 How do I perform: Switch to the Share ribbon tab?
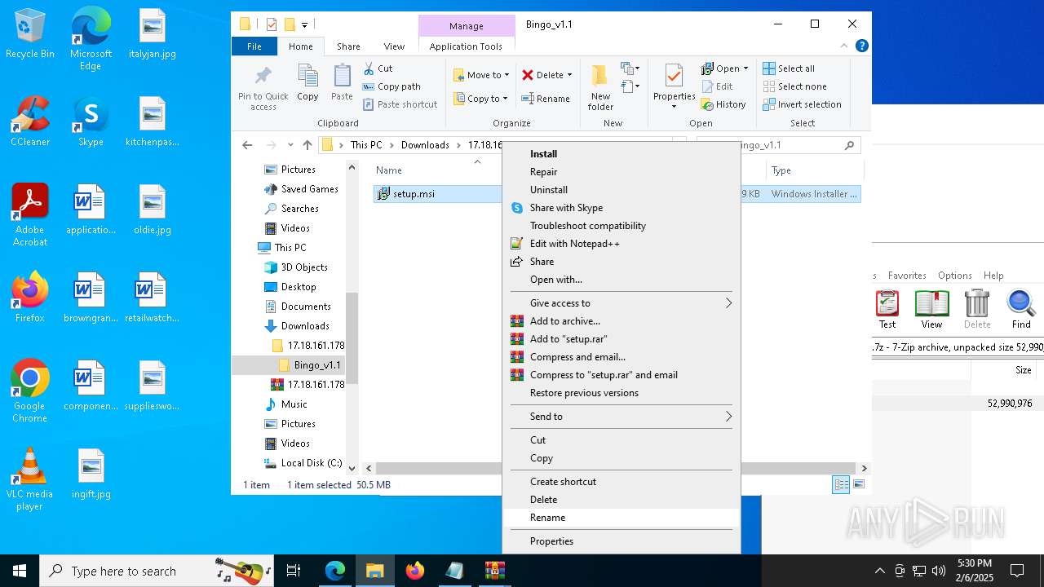click(348, 46)
